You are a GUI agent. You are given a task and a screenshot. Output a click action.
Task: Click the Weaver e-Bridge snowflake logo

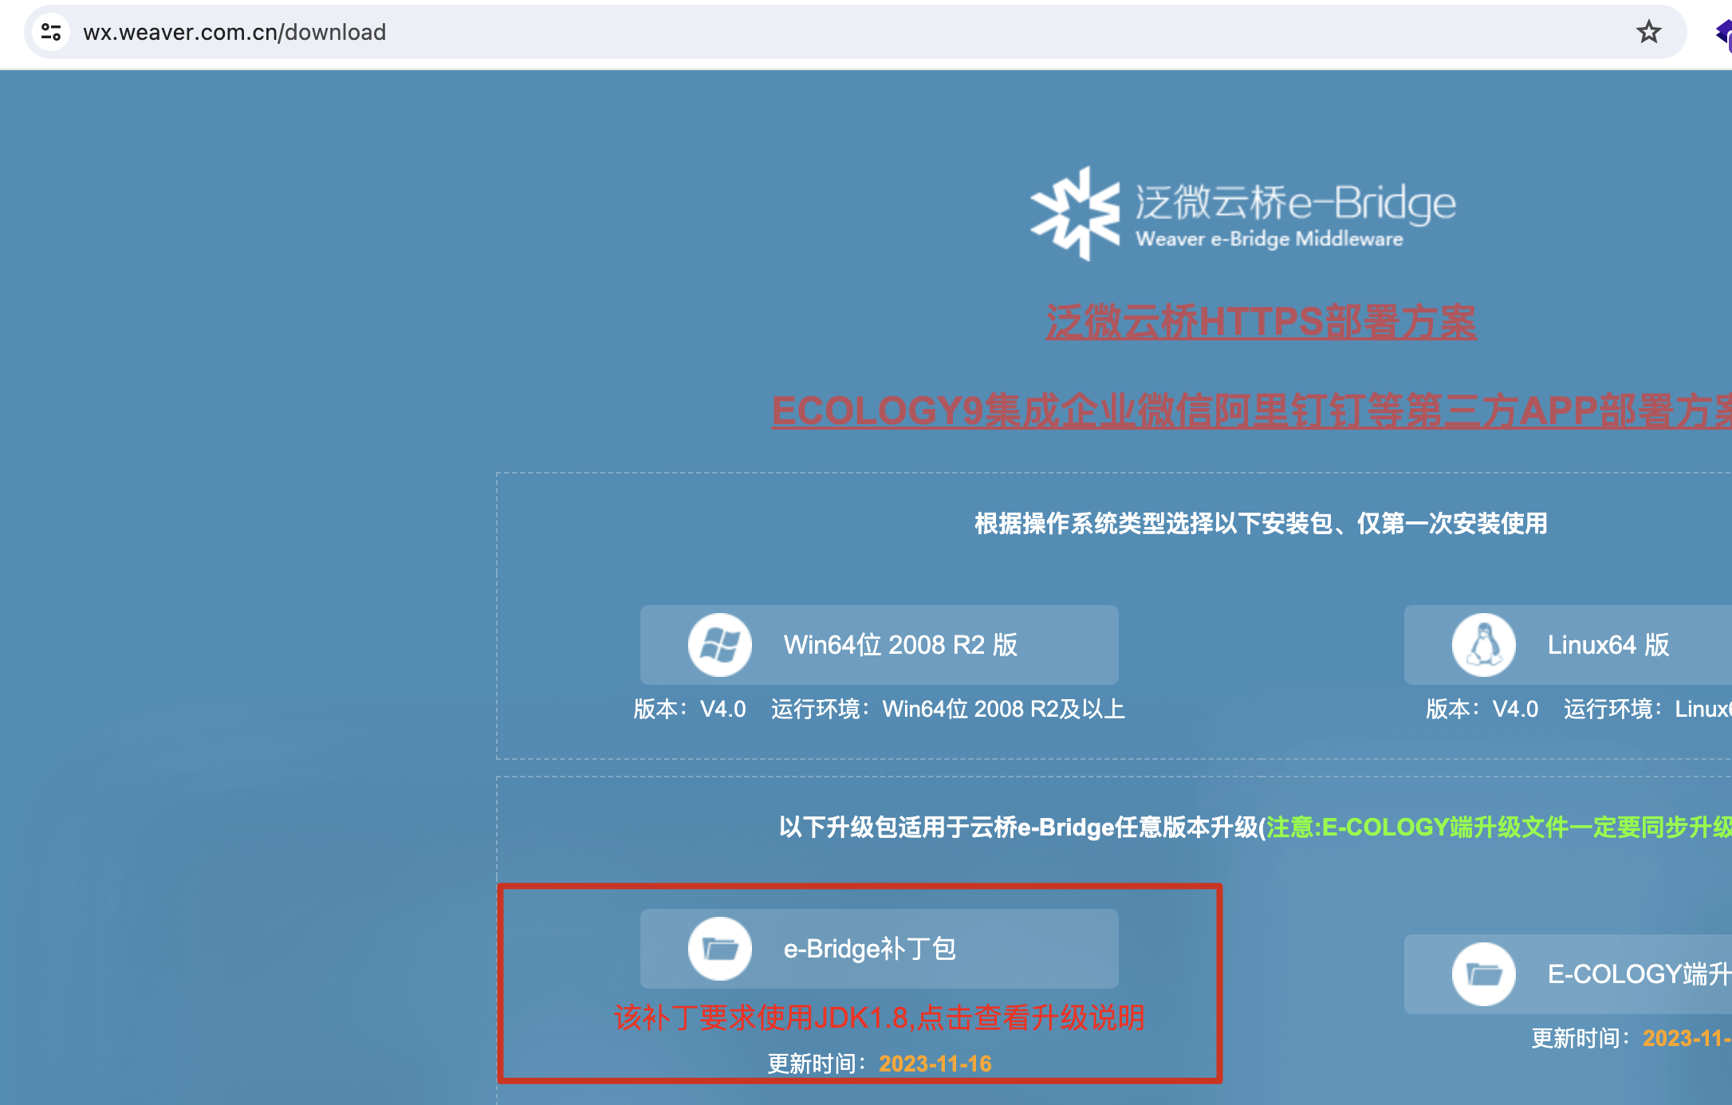1074,214
